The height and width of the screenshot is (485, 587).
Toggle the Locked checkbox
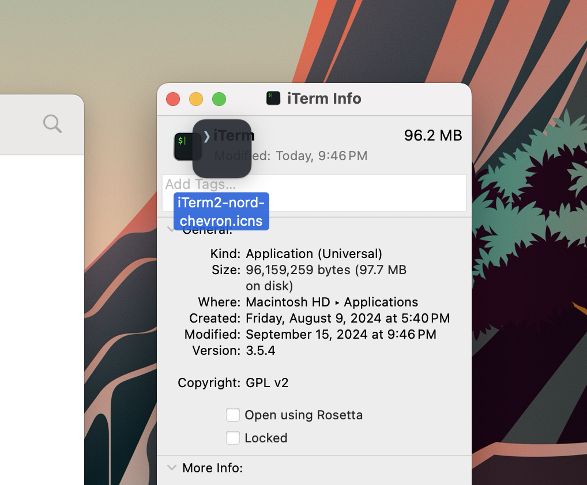(233, 438)
